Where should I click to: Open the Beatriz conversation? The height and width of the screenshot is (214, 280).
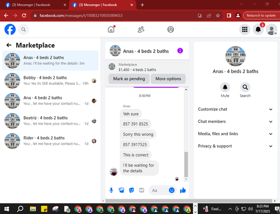[x=50, y=121]
